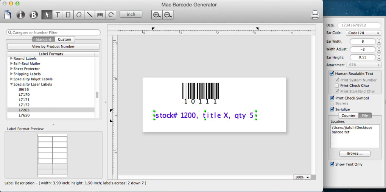Open the info icon in toolbar
This screenshot has width=386, height=192.
[x=21, y=15]
